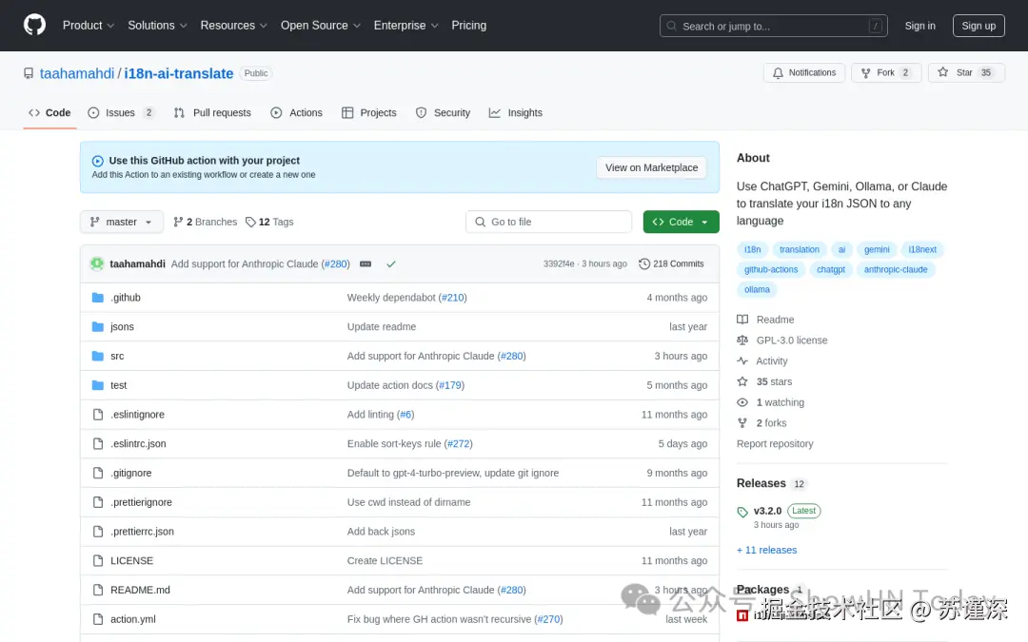The width and height of the screenshot is (1028, 642).
Task: Open the GPL-3.0 license link
Action: (791, 340)
